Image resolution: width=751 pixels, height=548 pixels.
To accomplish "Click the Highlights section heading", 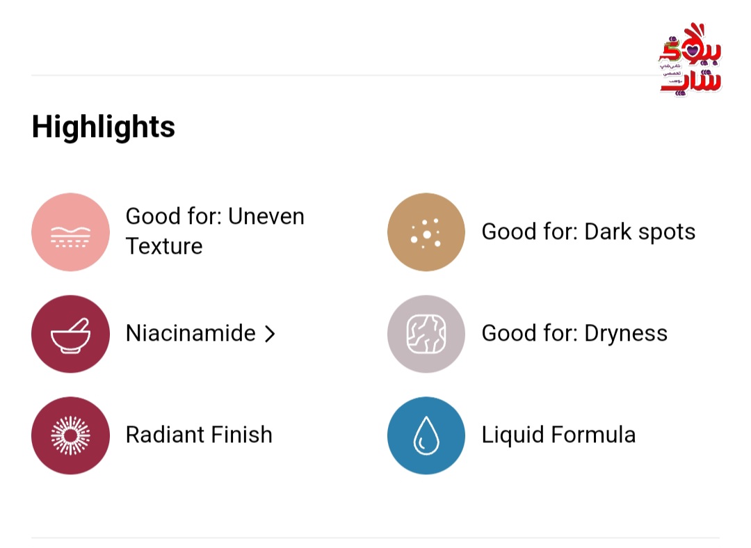I will (104, 127).
